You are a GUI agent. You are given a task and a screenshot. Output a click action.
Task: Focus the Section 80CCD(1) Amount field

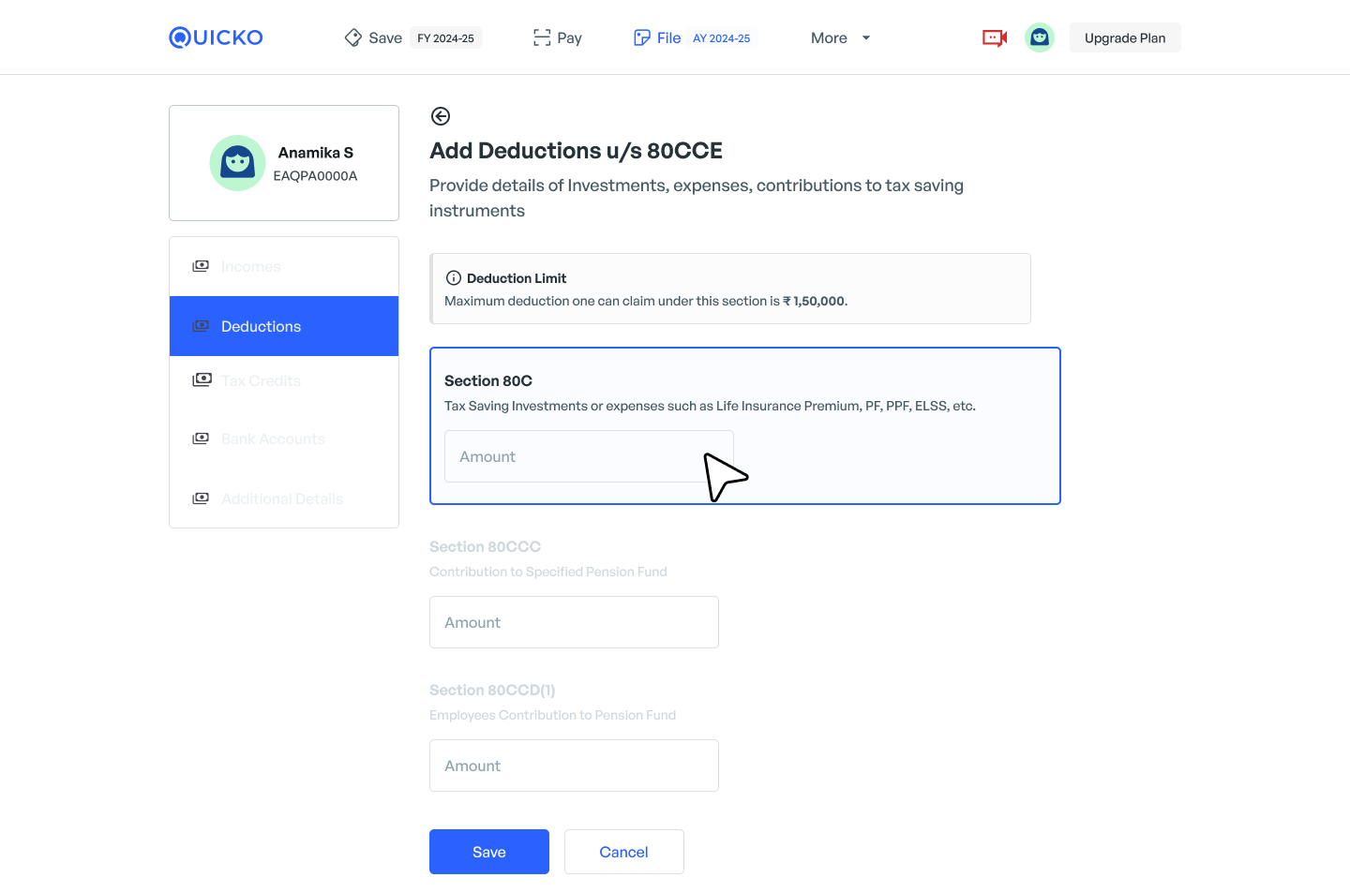[574, 766]
